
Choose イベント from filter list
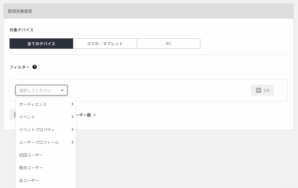tap(45, 117)
